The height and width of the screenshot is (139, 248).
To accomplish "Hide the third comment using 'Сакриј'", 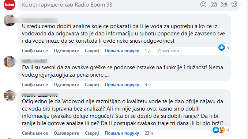I will coord(92,133).
